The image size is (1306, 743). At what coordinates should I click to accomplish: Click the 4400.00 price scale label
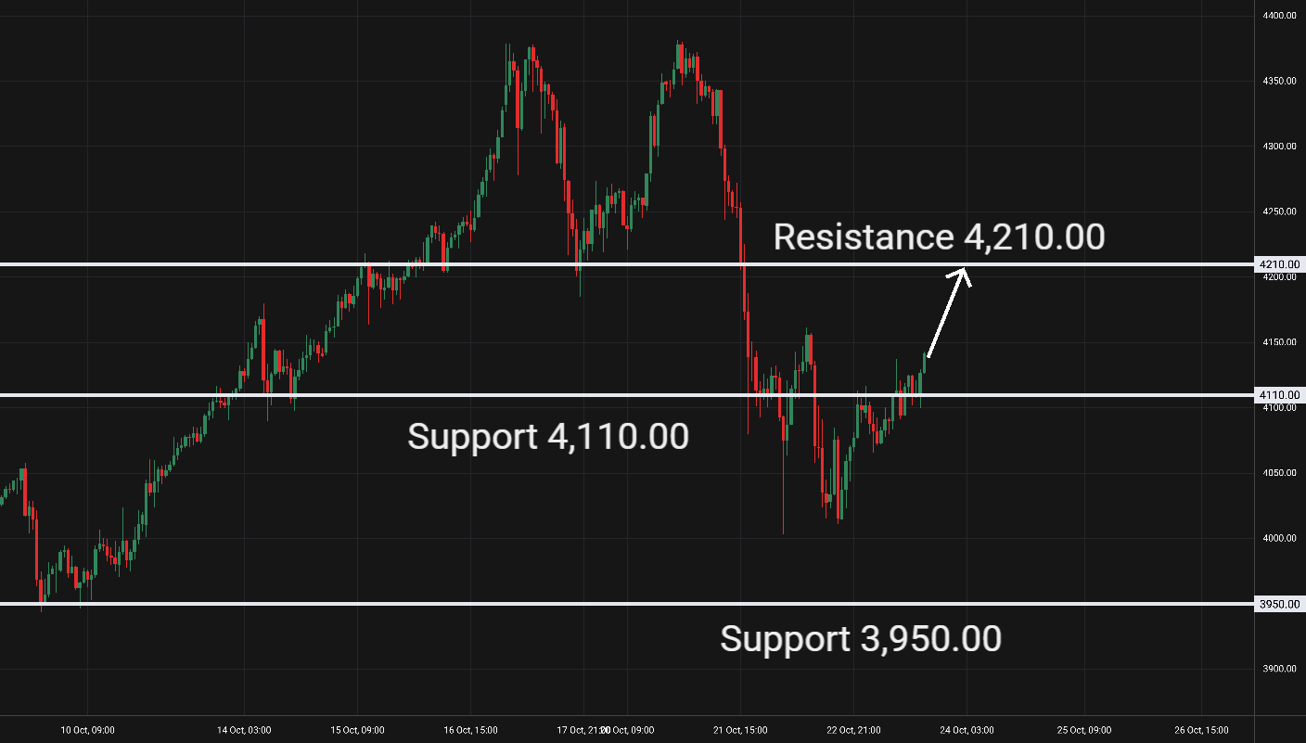[x=1279, y=16]
